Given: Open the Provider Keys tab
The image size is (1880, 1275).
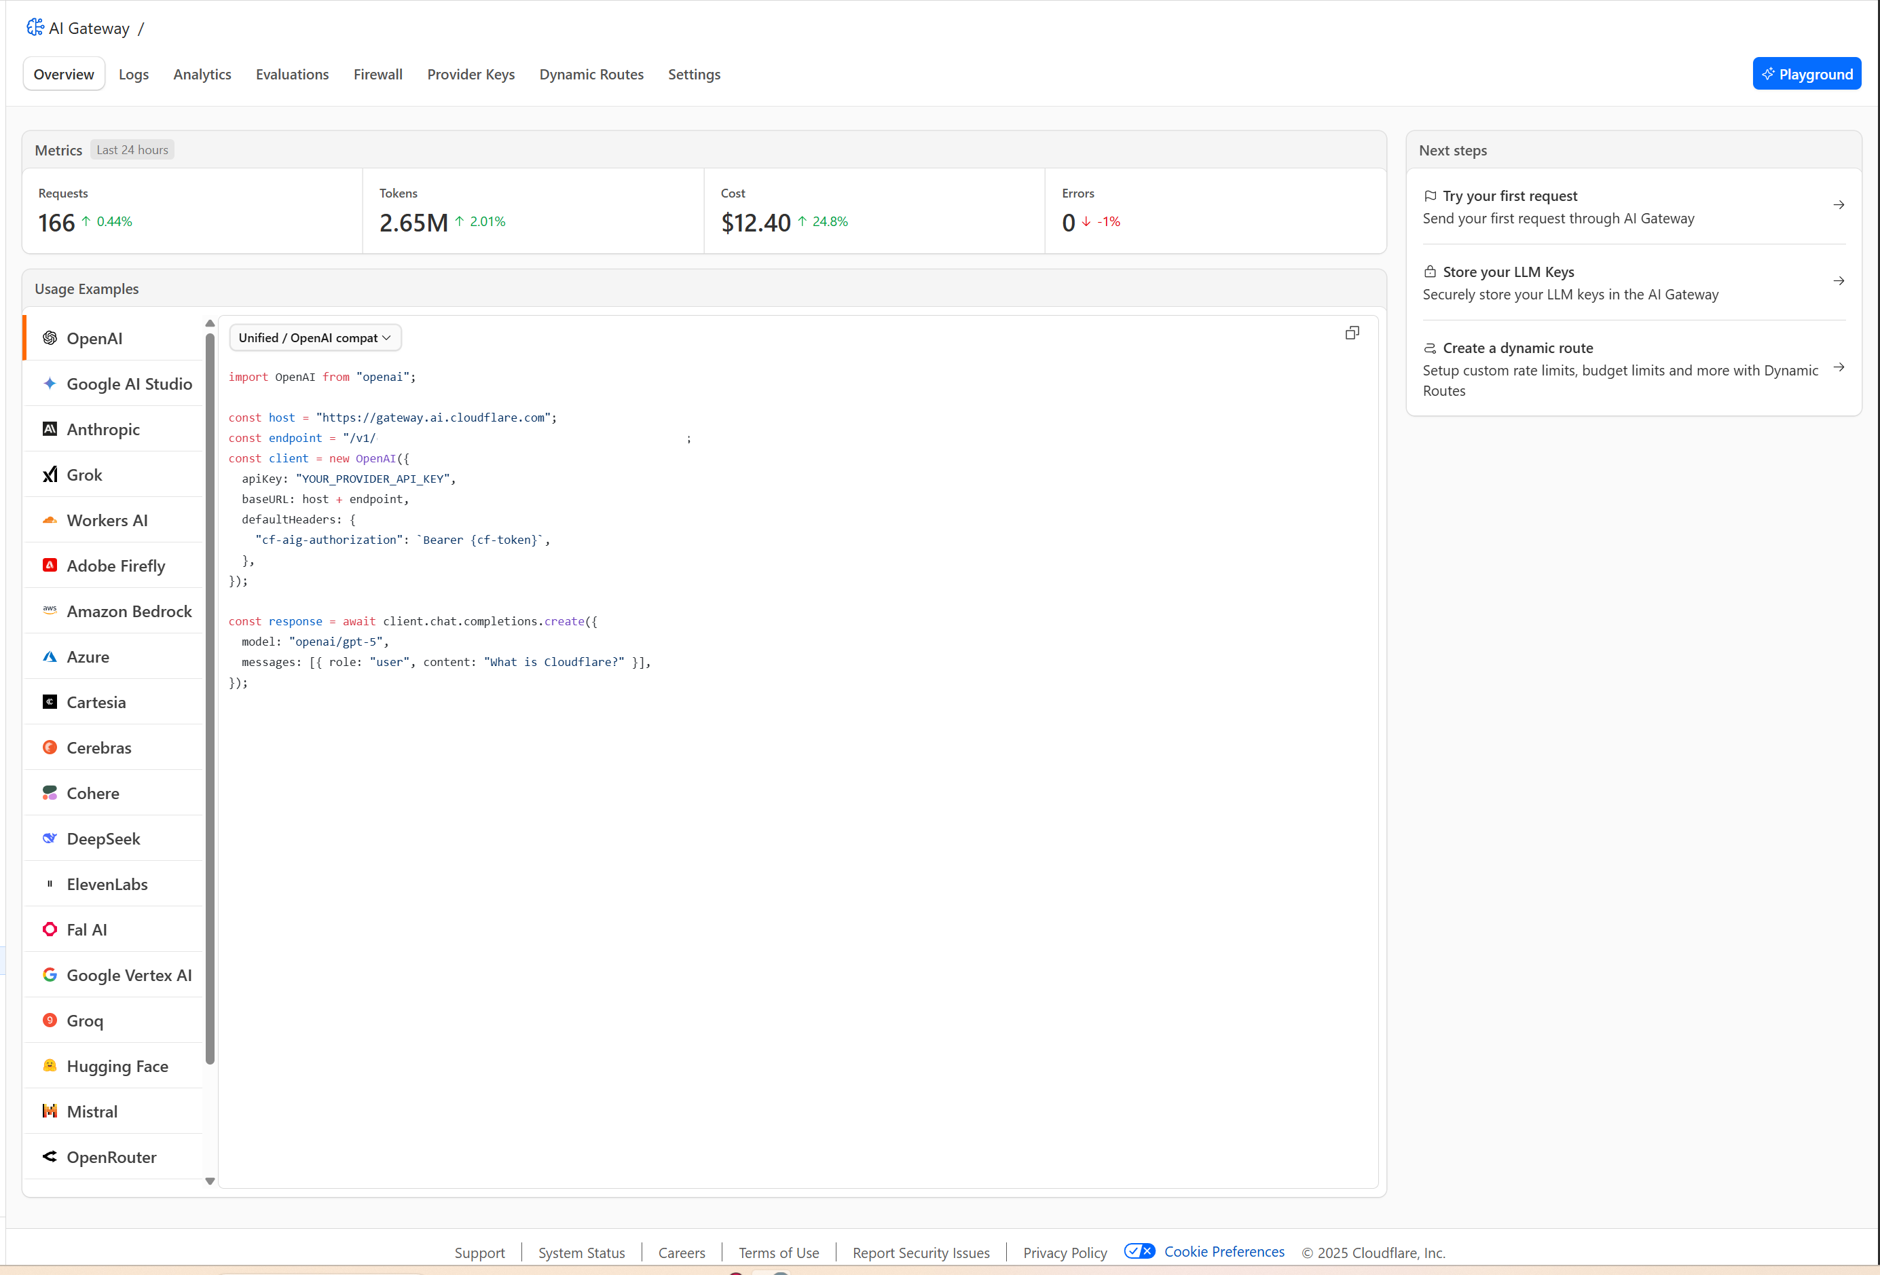Looking at the screenshot, I should pos(471,75).
